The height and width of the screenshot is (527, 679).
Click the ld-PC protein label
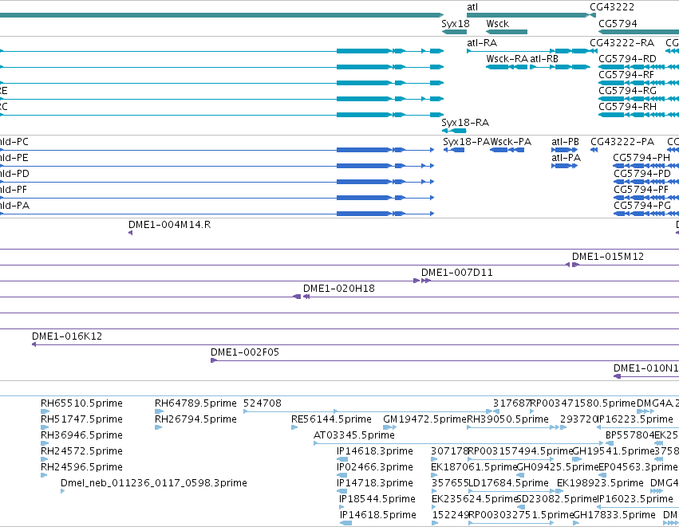point(14,142)
